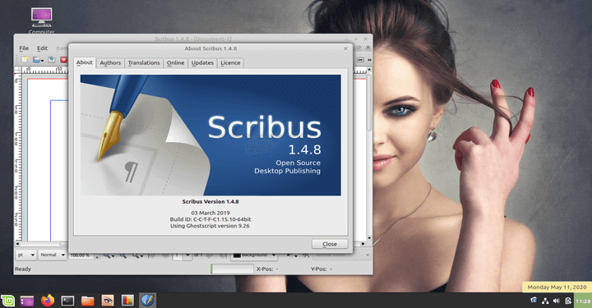Click the 'Ready' status bar text
Viewport: 592px width, 308px height.
pos(23,269)
